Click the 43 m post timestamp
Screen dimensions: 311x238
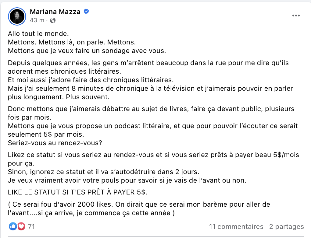(37, 20)
